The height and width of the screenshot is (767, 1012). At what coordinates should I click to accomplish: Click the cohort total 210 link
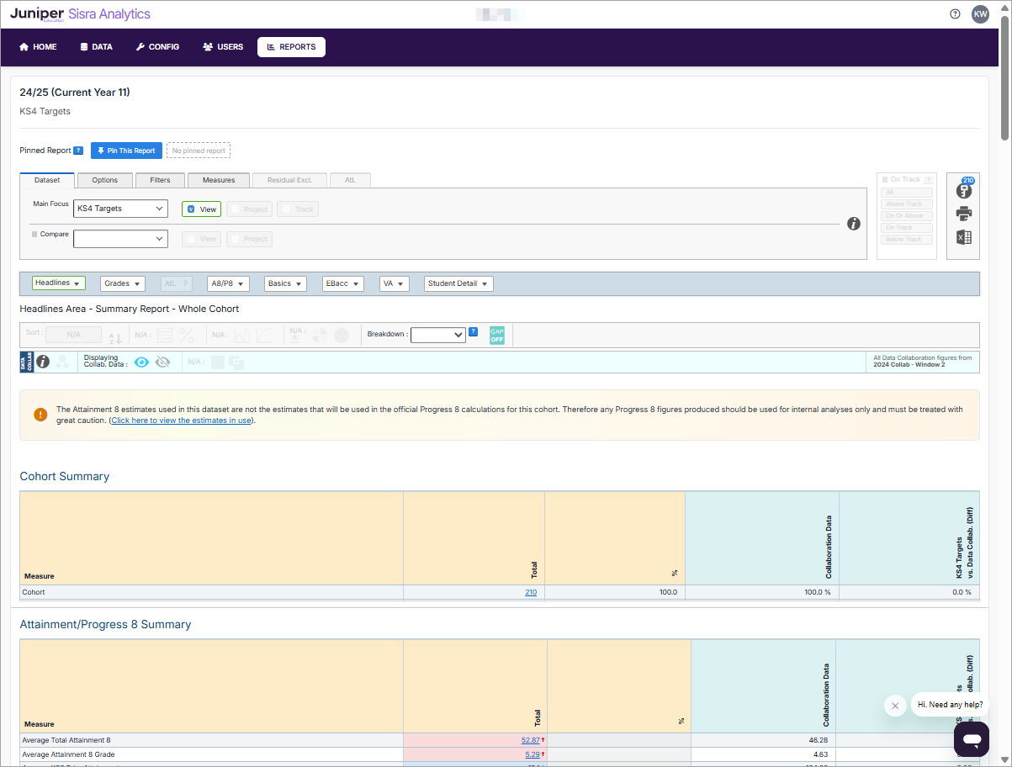530,592
